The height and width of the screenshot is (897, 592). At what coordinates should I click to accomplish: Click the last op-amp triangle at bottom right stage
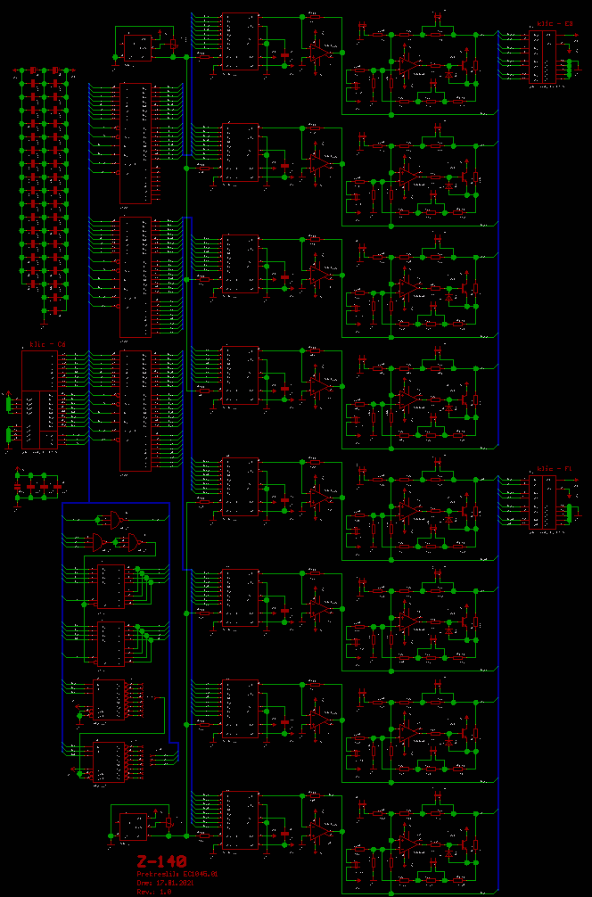click(x=407, y=841)
